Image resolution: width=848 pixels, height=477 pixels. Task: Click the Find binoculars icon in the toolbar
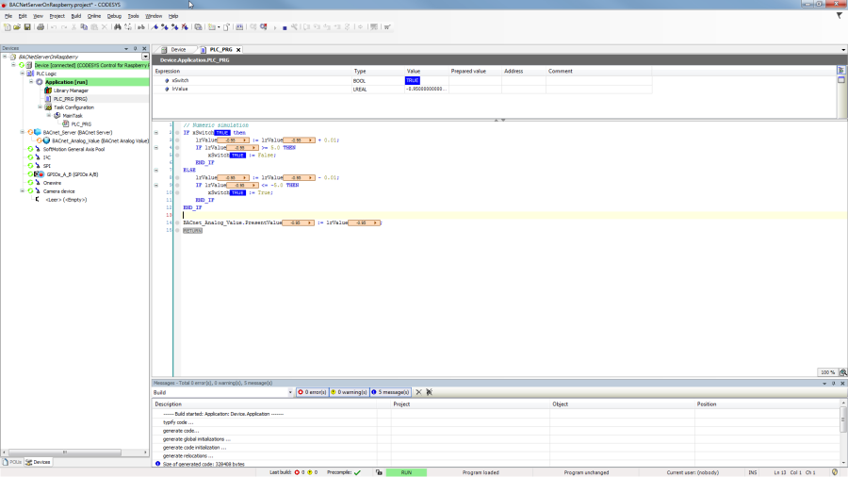[x=117, y=27]
